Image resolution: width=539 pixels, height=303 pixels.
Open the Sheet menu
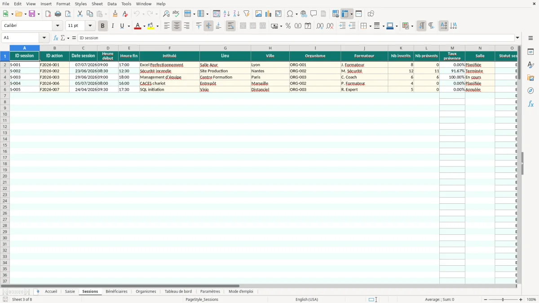(97, 4)
